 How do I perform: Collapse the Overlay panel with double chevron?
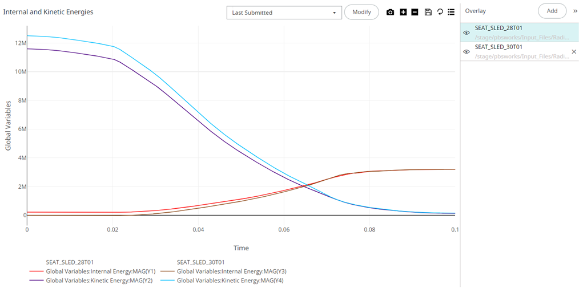(x=575, y=11)
